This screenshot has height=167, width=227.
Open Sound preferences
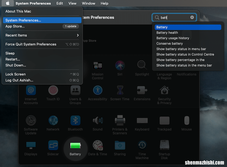98,120
